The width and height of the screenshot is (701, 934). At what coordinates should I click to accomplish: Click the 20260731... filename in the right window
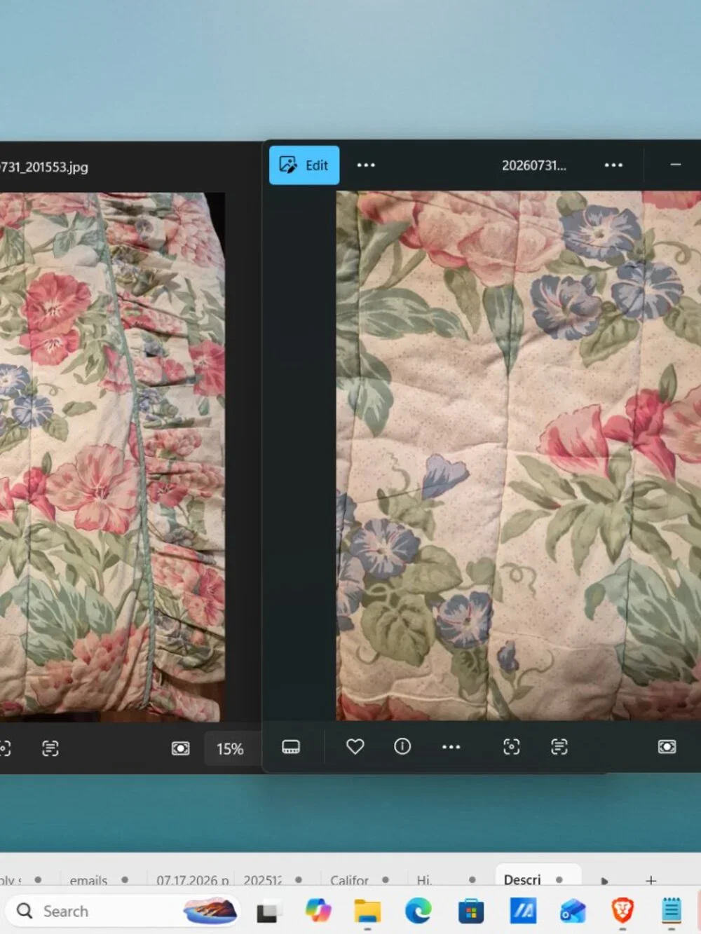[534, 165]
